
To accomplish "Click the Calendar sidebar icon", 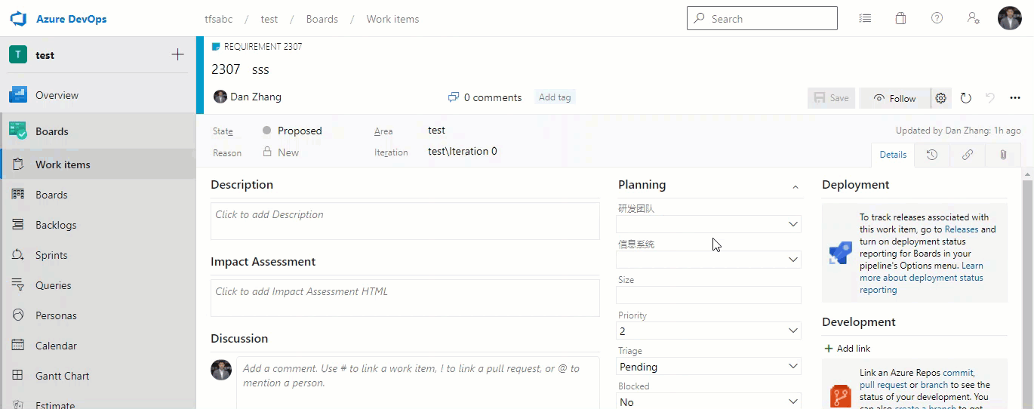I will pyautogui.click(x=18, y=346).
